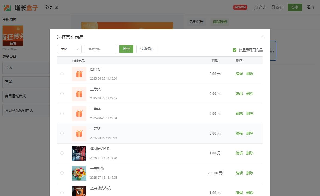This screenshot has width=320, height=196.
Task: Click the pencil icon beside 秒杀 title
Action: (x=57, y=7)
